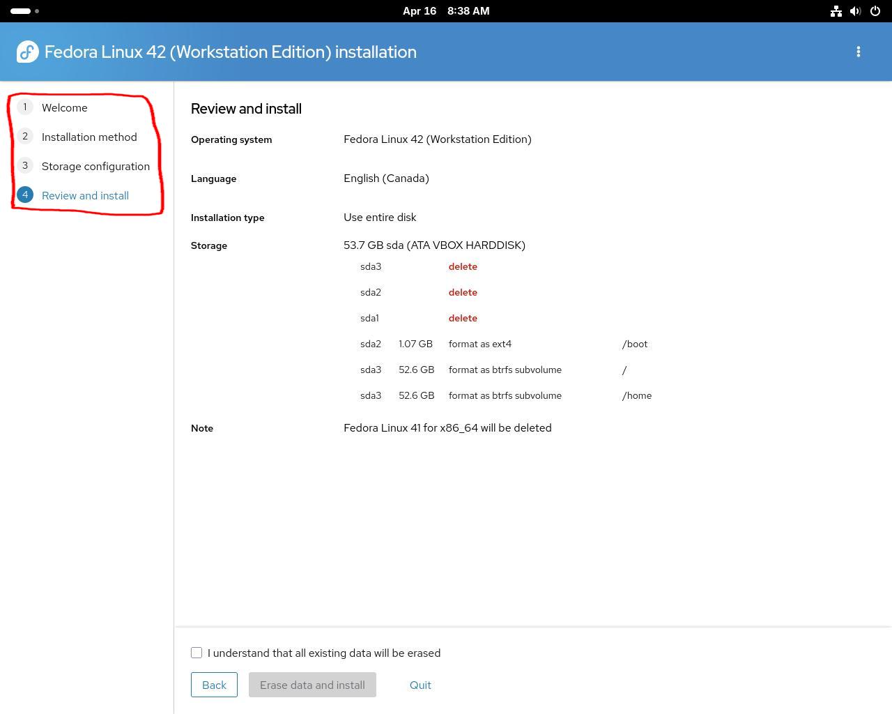
Task: Click the 'Storage' label
Action: (209, 245)
